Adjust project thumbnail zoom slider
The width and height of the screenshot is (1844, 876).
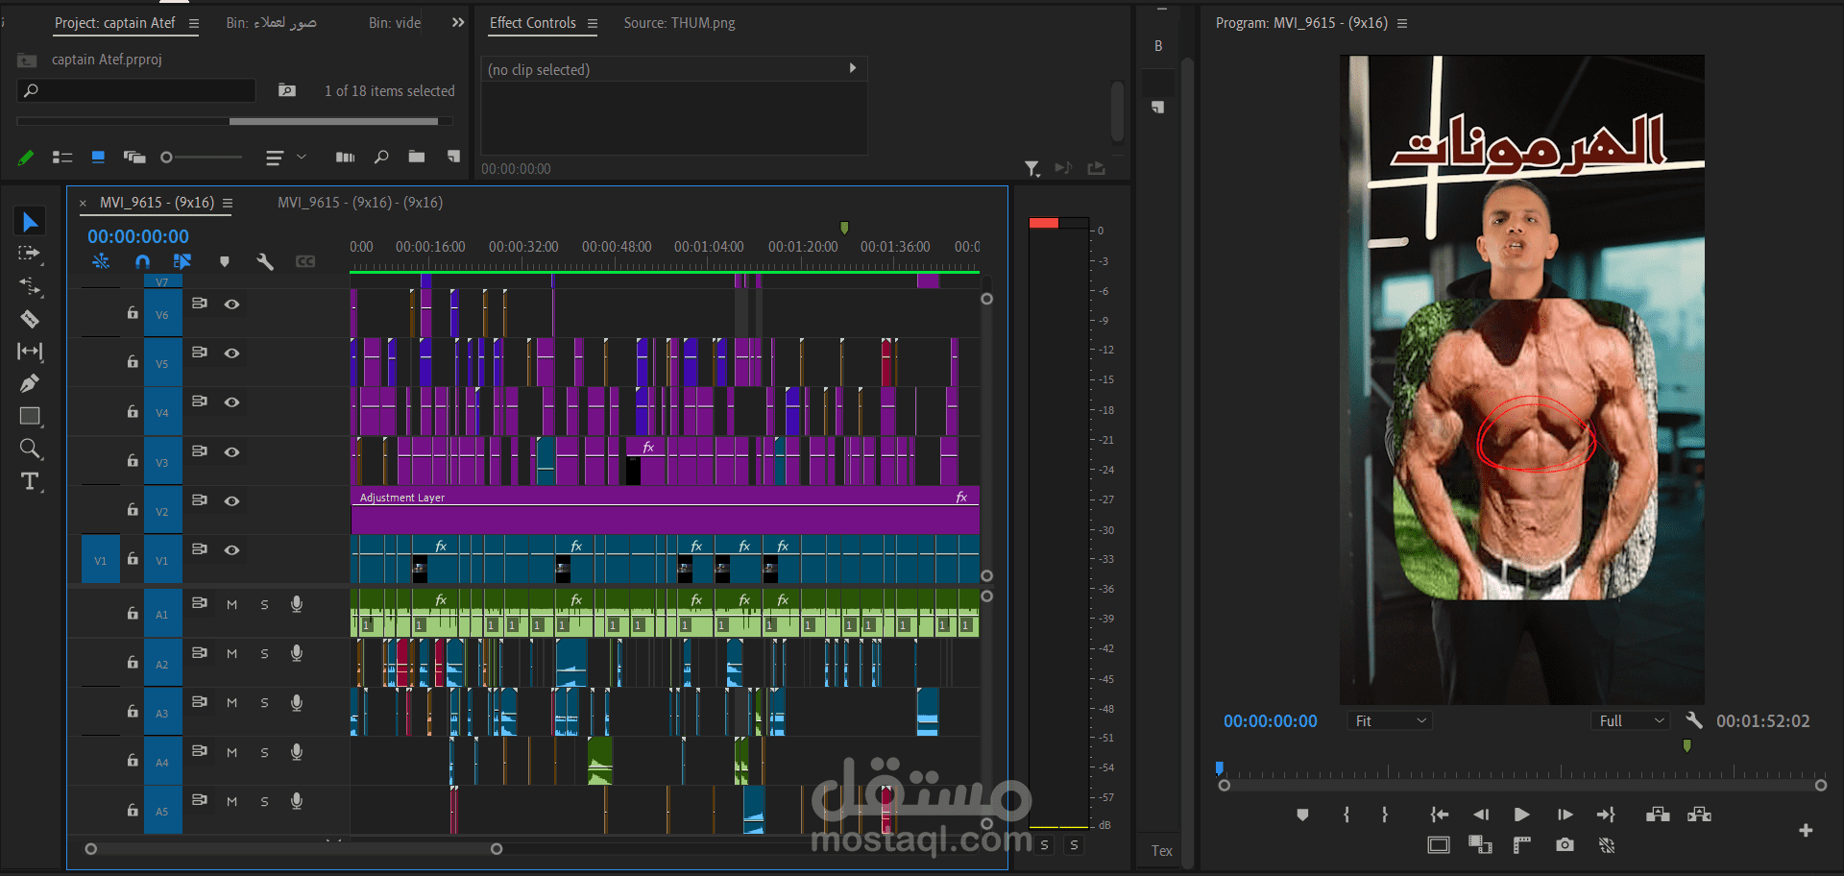point(166,157)
